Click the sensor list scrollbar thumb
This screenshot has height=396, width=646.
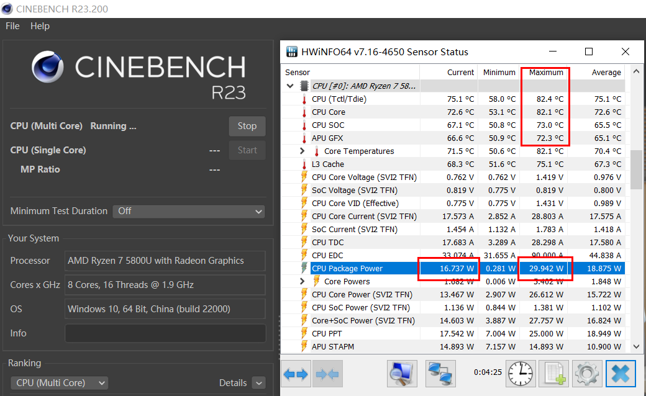pos(636,169)
